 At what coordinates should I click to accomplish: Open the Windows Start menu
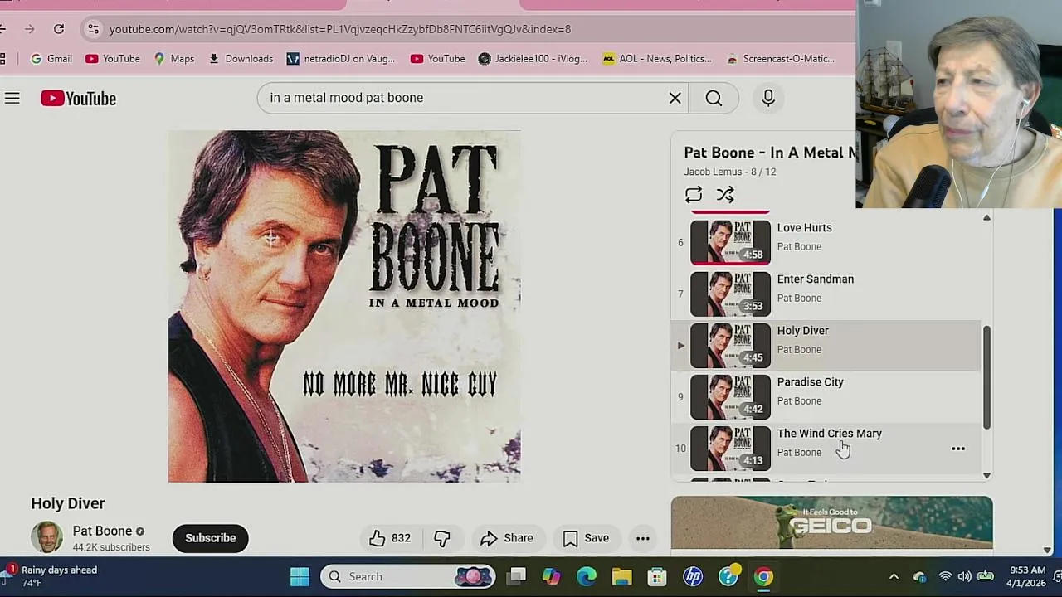[300, 576]
